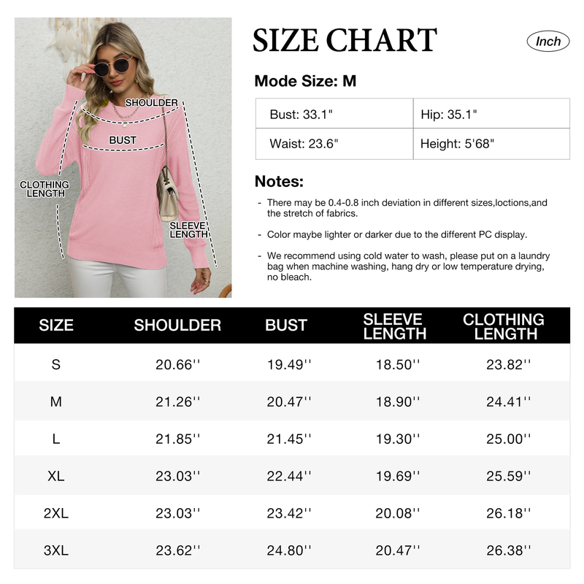Select the Hip: 35.1" cell
The width and height of the screenshot is (584, 584).
point(491,114)
